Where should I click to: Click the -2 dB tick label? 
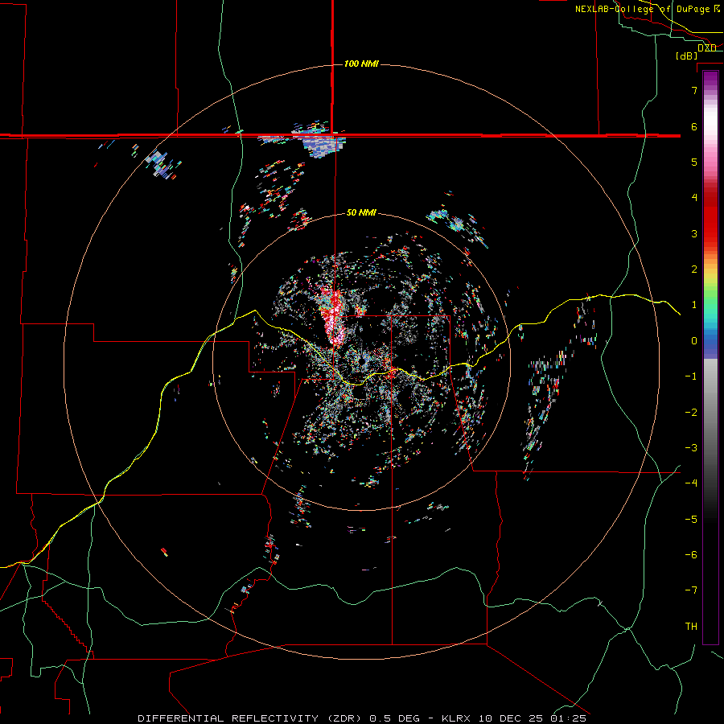pyautogui.click(x=691, y=413)
